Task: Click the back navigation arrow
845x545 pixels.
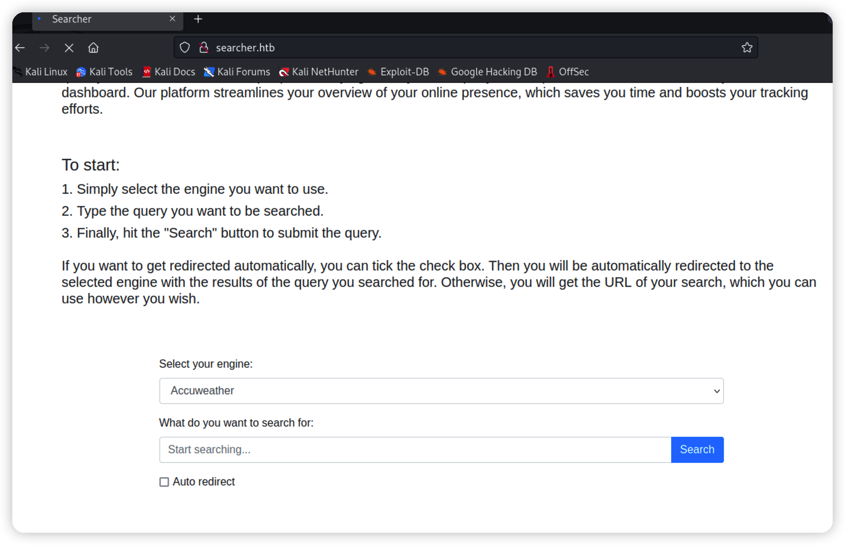Action: (x=20, y=48)
